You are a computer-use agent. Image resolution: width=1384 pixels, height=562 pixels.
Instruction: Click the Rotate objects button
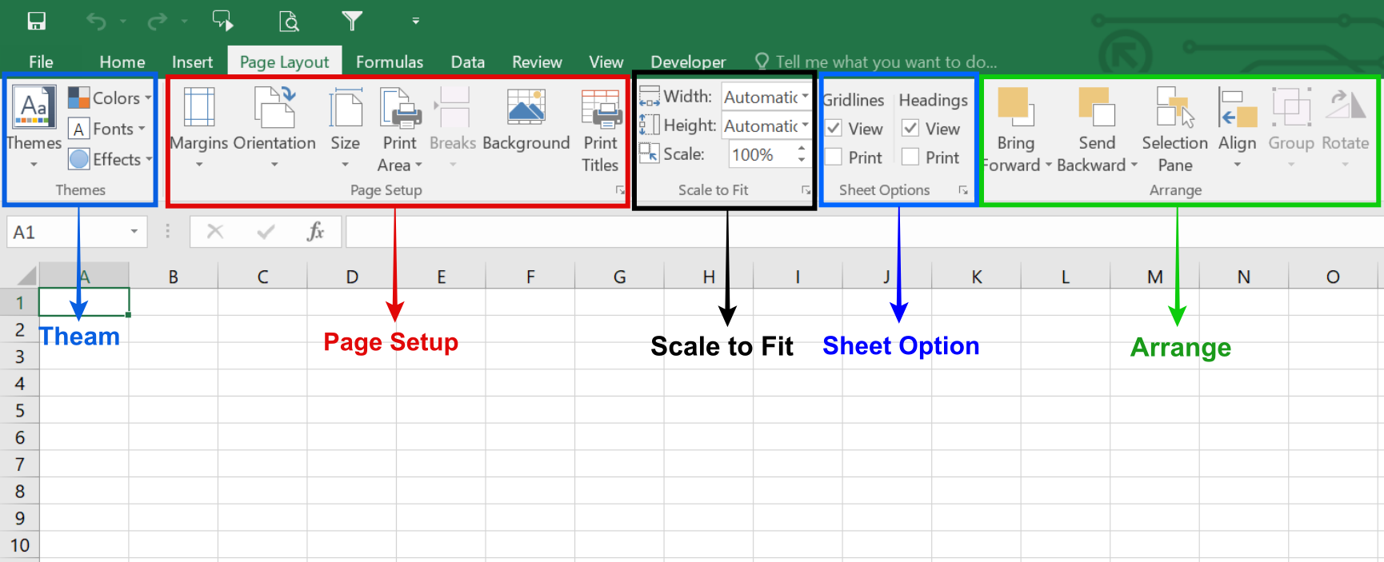click(1346, 128)
